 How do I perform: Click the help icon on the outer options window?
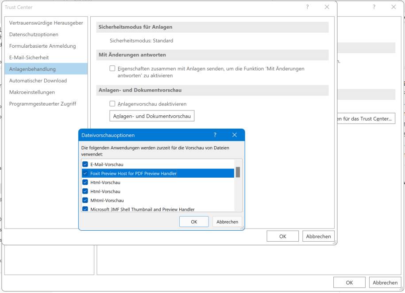[x=375, y=7]
